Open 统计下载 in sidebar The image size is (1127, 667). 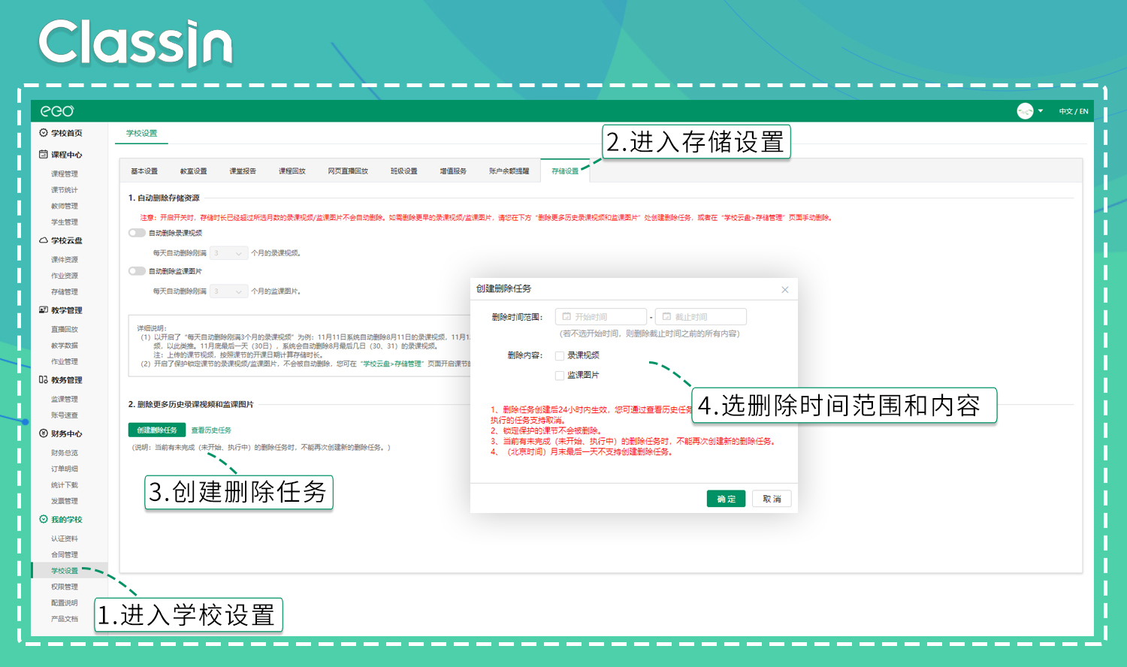(65, 485)
